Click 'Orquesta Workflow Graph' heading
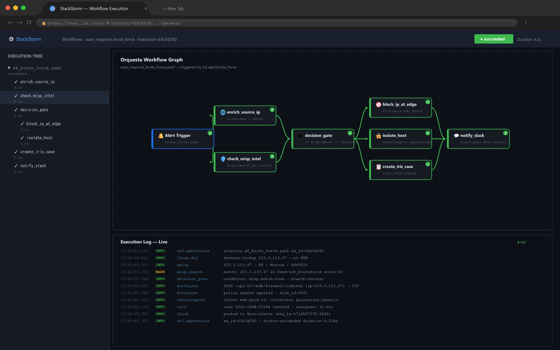This screenshot has width=560, height=350. (152, 60)
